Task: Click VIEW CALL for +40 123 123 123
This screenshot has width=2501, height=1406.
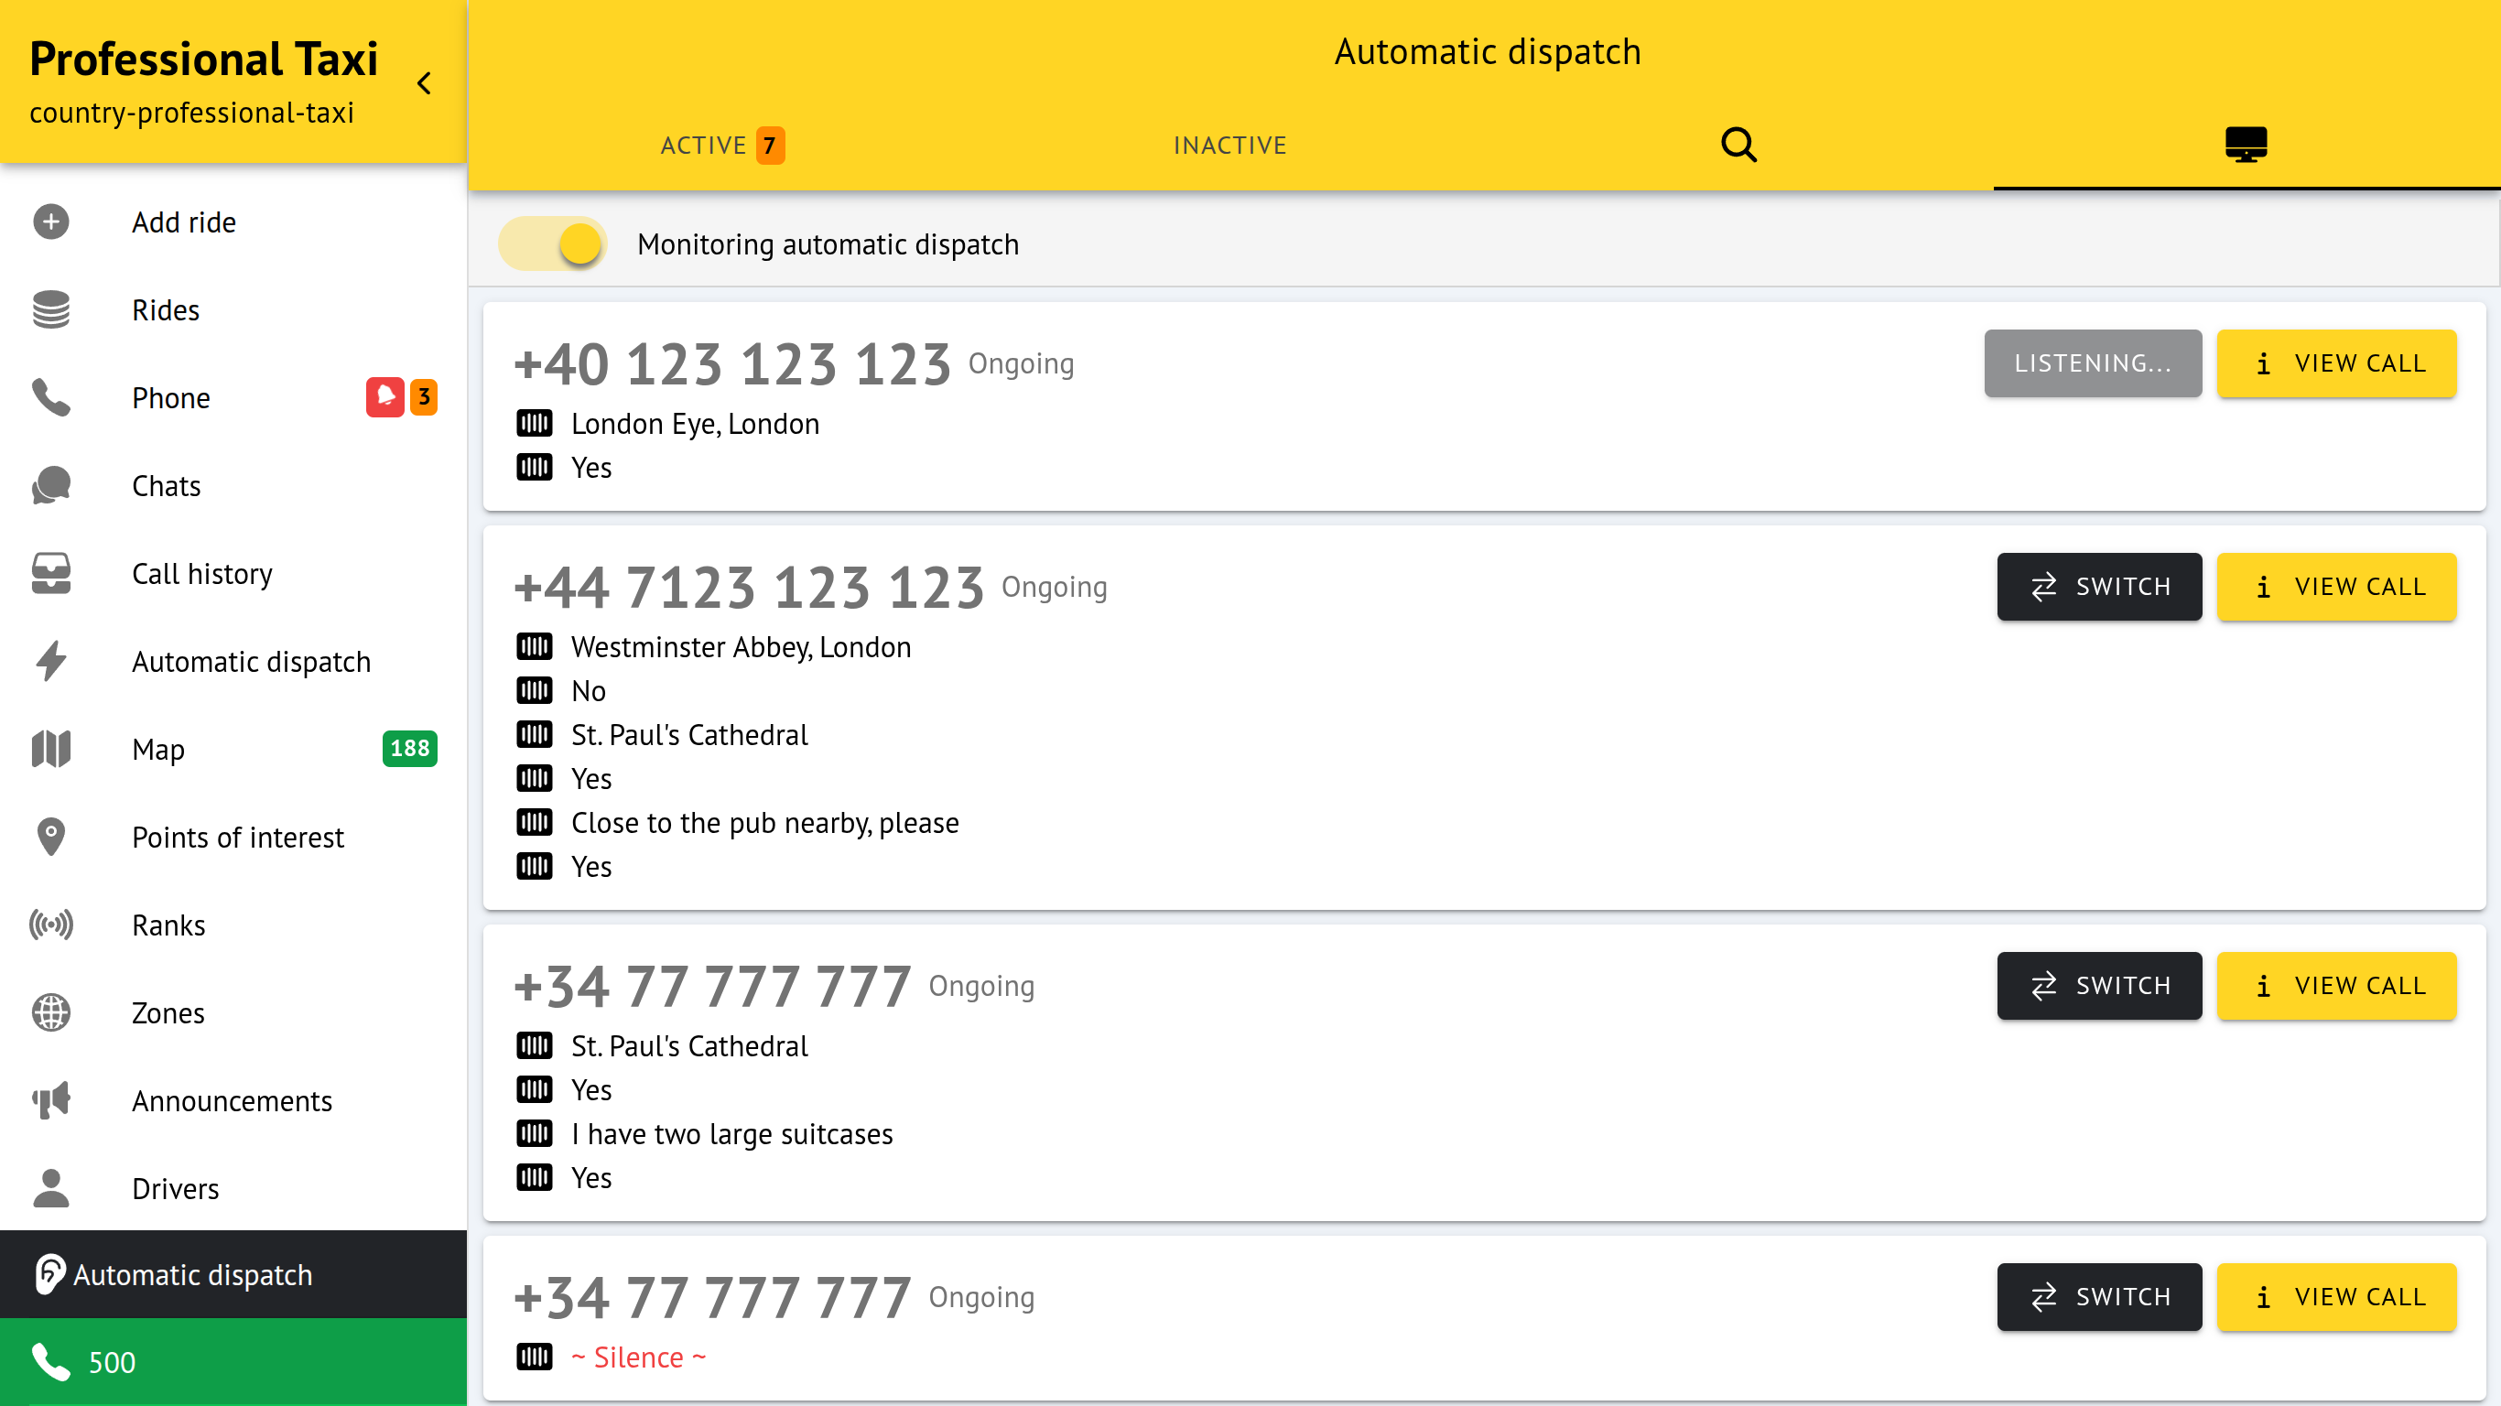Action: click(2336, 363)
